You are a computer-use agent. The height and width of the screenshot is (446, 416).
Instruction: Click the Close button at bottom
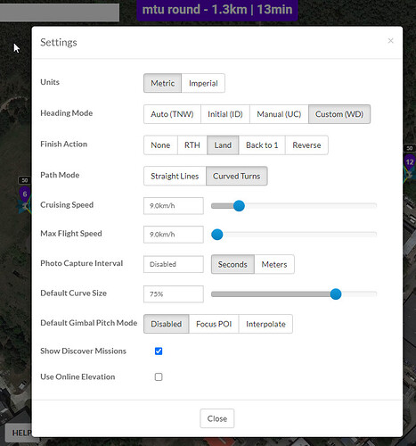coord(217,418)
